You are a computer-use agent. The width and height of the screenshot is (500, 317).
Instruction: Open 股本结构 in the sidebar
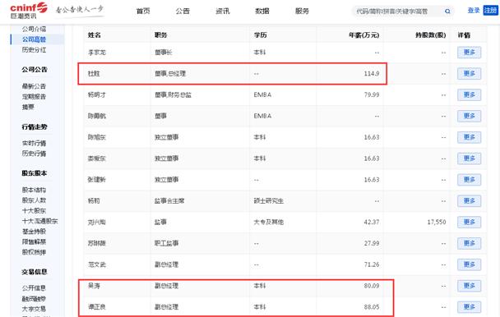(34, 190)
